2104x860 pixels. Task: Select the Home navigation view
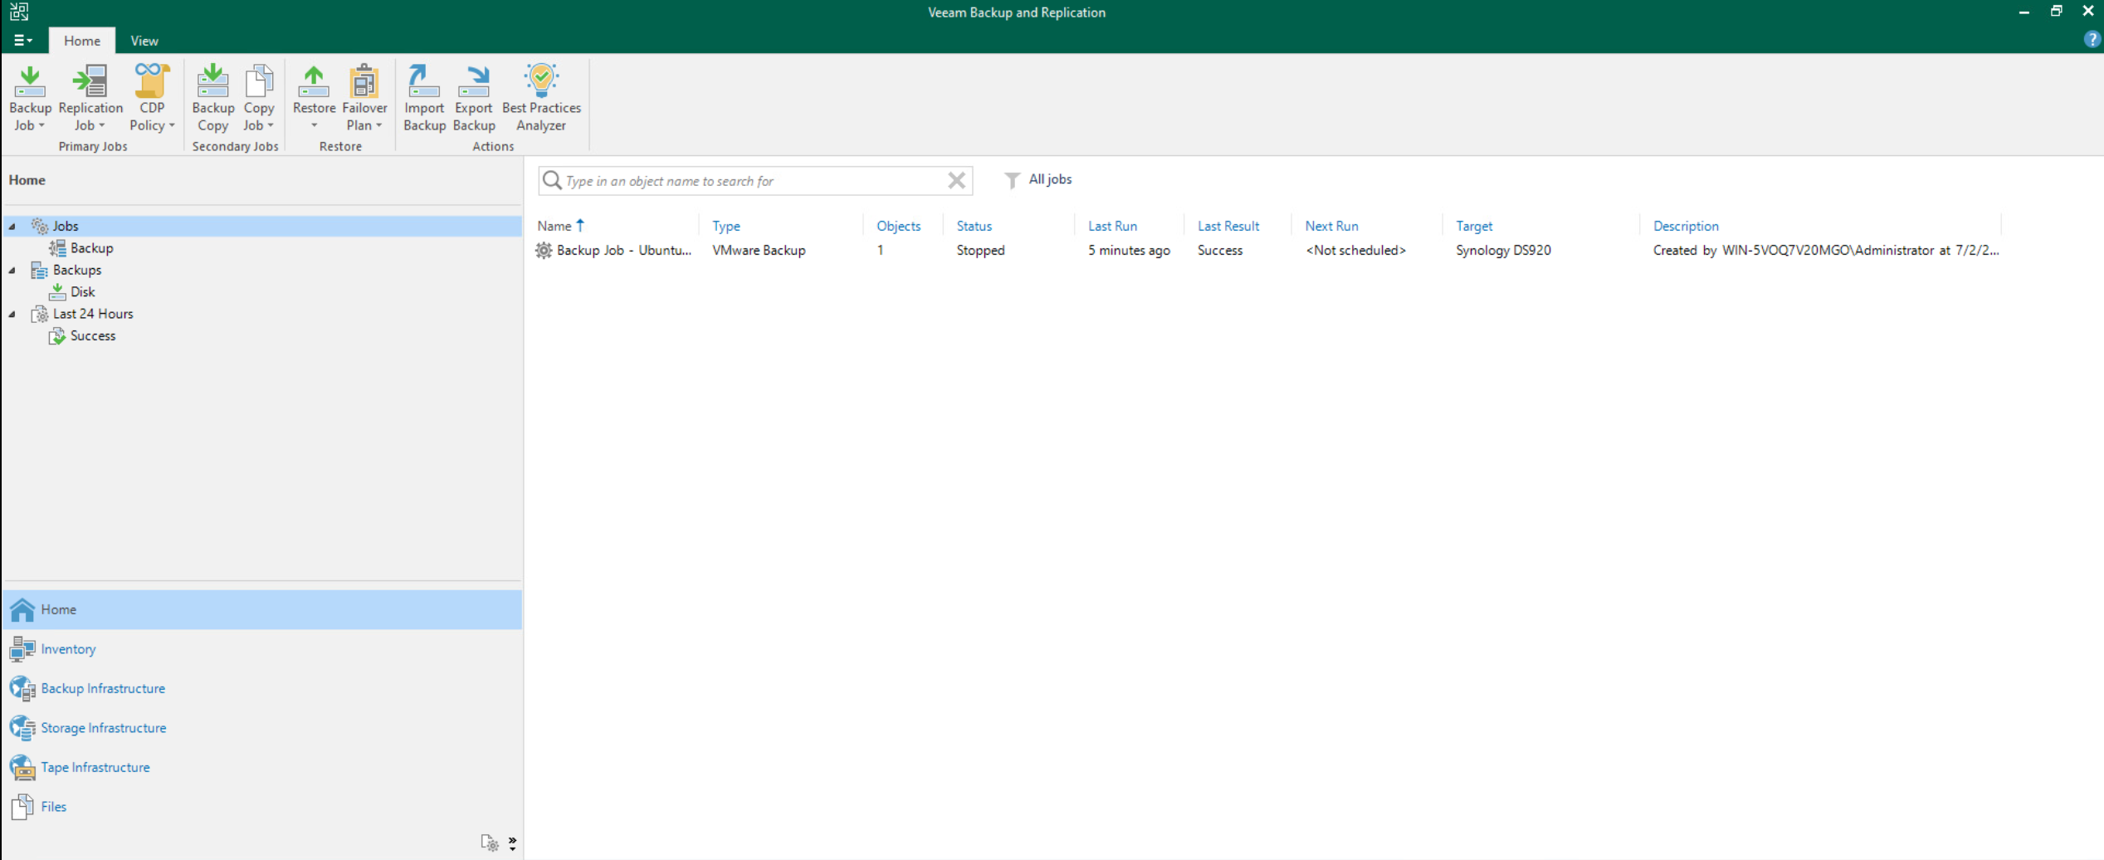262,609
